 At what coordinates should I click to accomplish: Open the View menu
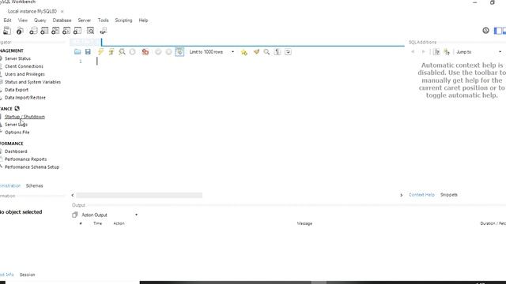pos(23,21)
